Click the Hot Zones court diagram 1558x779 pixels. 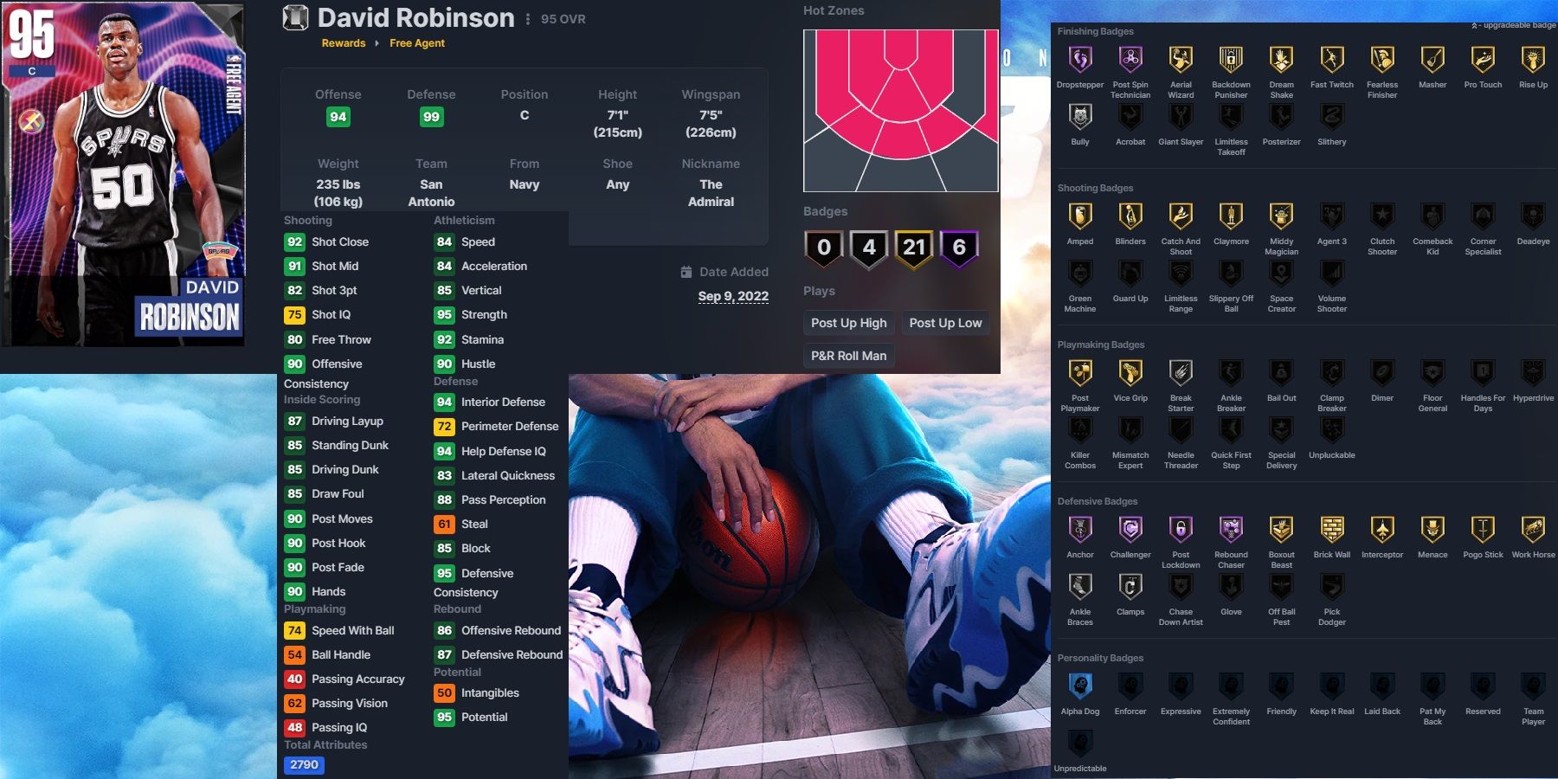[901, 111]
